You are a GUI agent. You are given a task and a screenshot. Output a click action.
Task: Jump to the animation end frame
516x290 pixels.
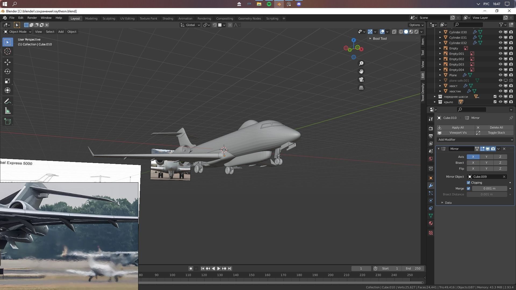[230, 269]
